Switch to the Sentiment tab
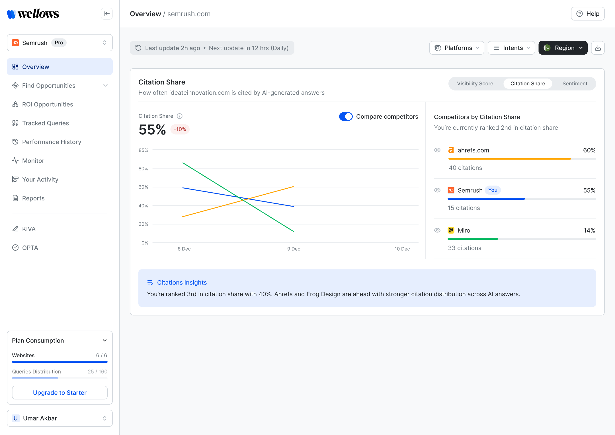This screenshot has width=615, height=435. tap(575, 84)
